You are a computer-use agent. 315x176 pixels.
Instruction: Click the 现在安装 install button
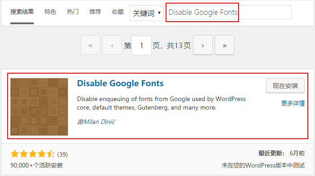(x=285, y=86)
